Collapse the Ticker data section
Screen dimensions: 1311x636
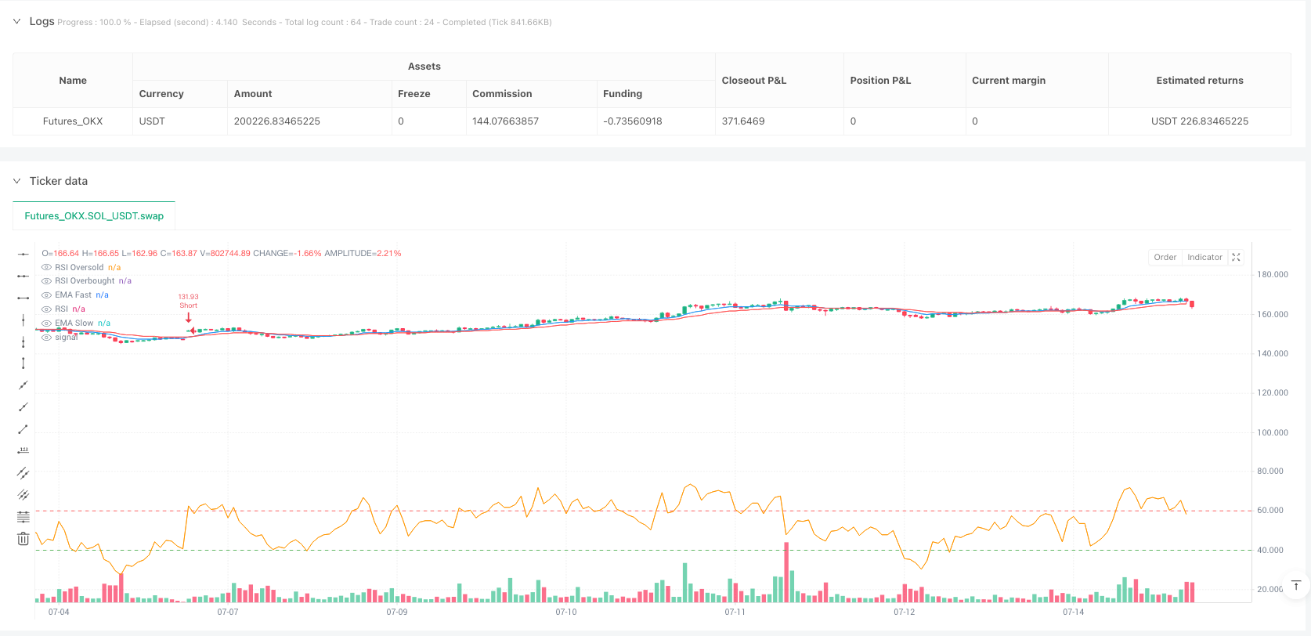coord(16,181)
